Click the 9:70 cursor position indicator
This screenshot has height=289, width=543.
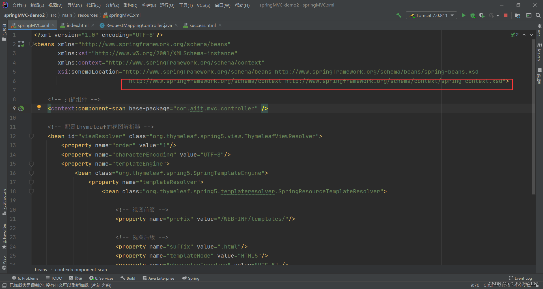475,285
